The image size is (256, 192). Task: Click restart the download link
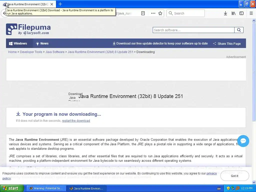tap(76, 121)
